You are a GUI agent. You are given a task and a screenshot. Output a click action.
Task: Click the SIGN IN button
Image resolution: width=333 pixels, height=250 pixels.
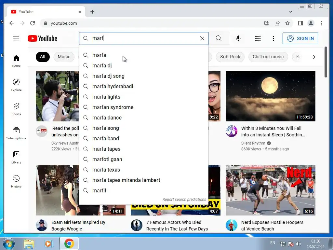(300, 38)
